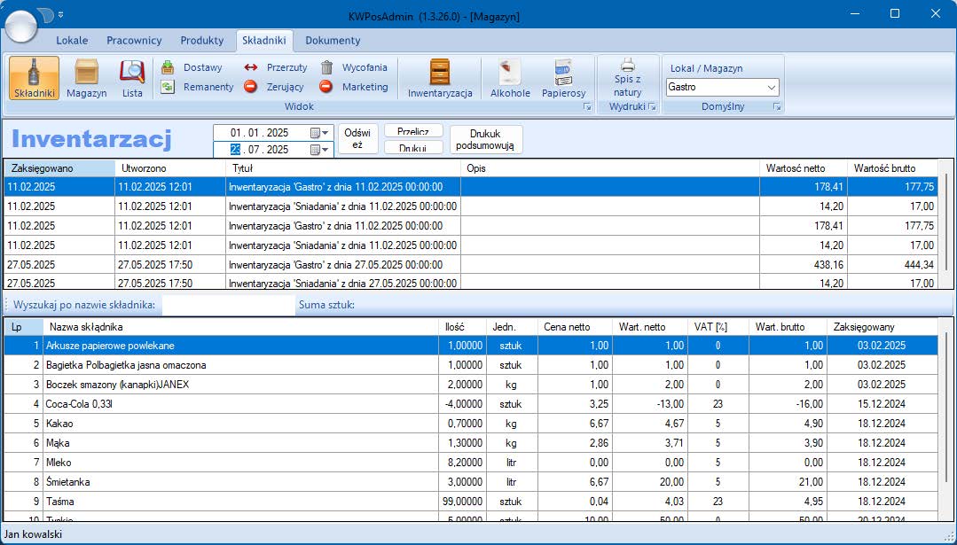The width and height of the screenshot is (957, 545).
Task: Click the Przelicz button
Action: pos(413,131)
